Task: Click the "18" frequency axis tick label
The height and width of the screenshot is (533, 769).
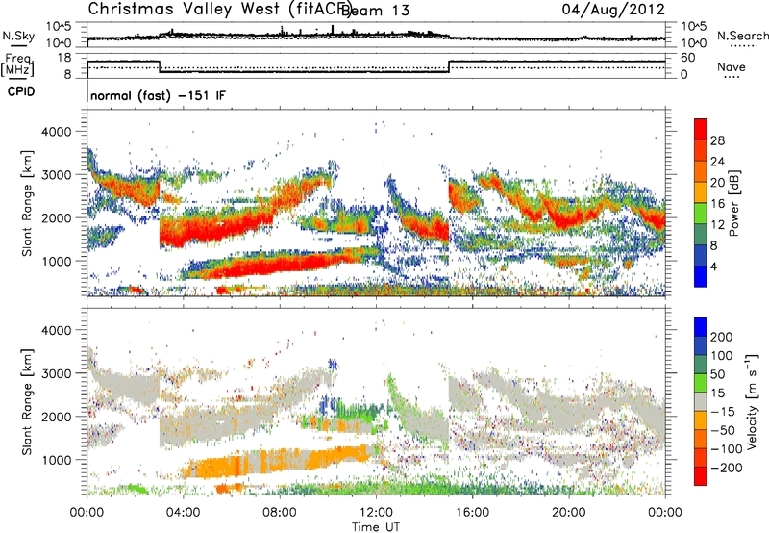Action: click(x=64, y=58)
